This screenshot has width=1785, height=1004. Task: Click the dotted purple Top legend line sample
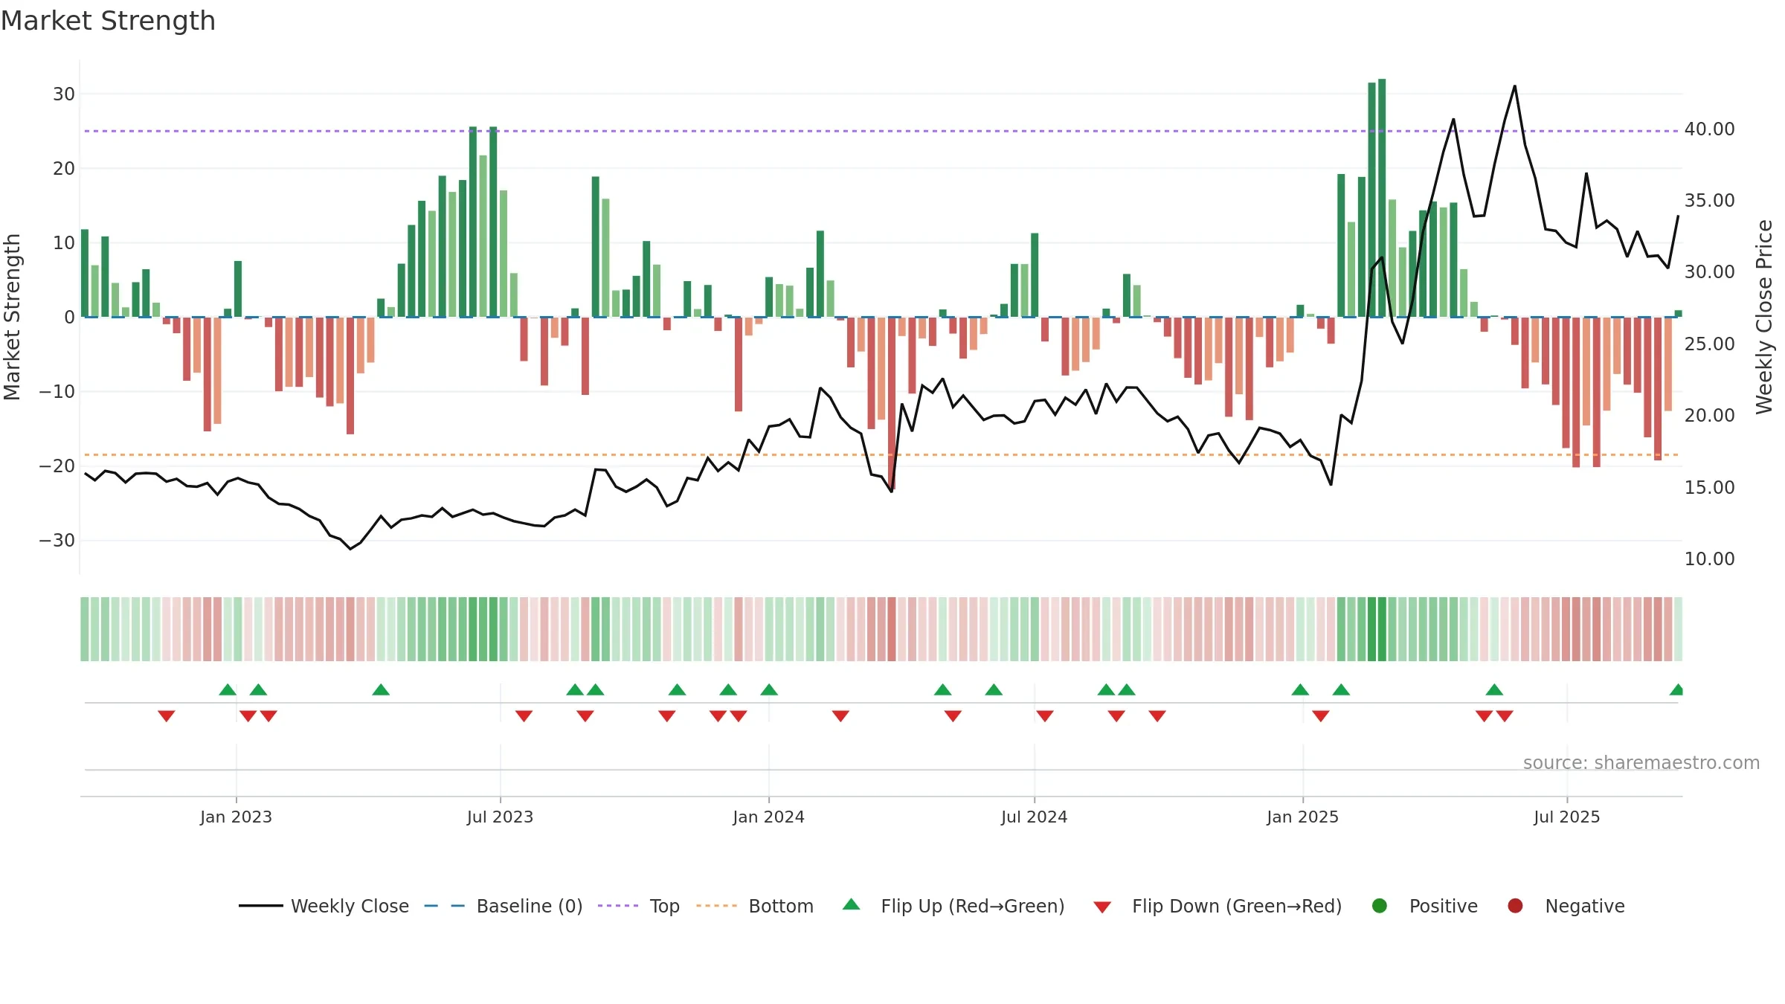pyautogui.click(x=618, y=906)
